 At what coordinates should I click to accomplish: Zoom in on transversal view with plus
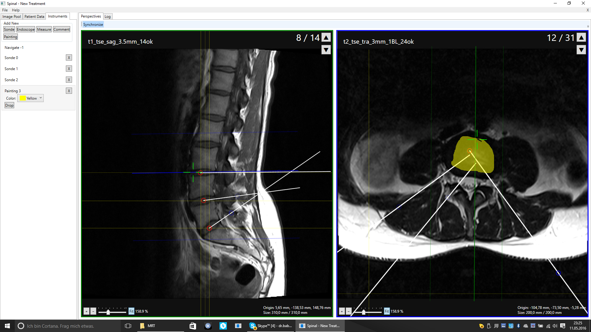(342, 311)
